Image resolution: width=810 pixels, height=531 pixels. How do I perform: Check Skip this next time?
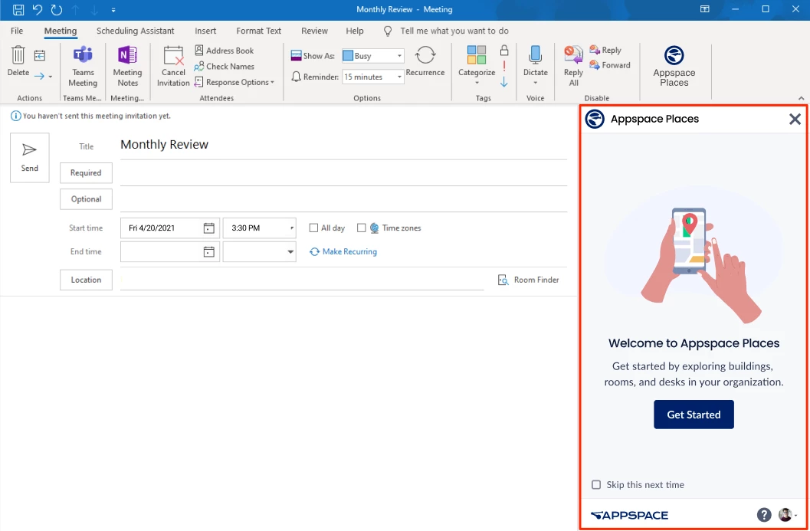(596, 484)
